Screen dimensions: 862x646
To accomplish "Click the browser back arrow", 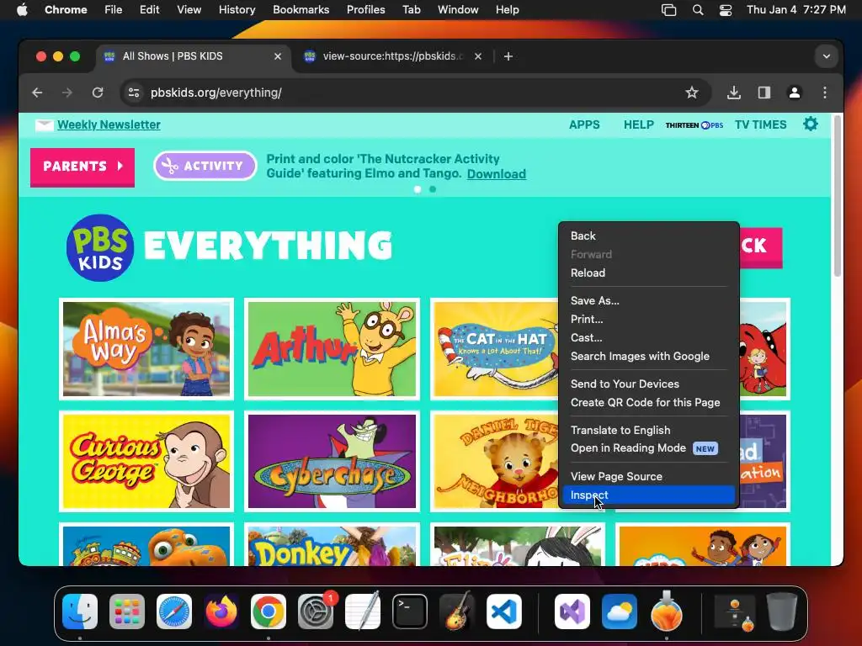I will 37,93.
